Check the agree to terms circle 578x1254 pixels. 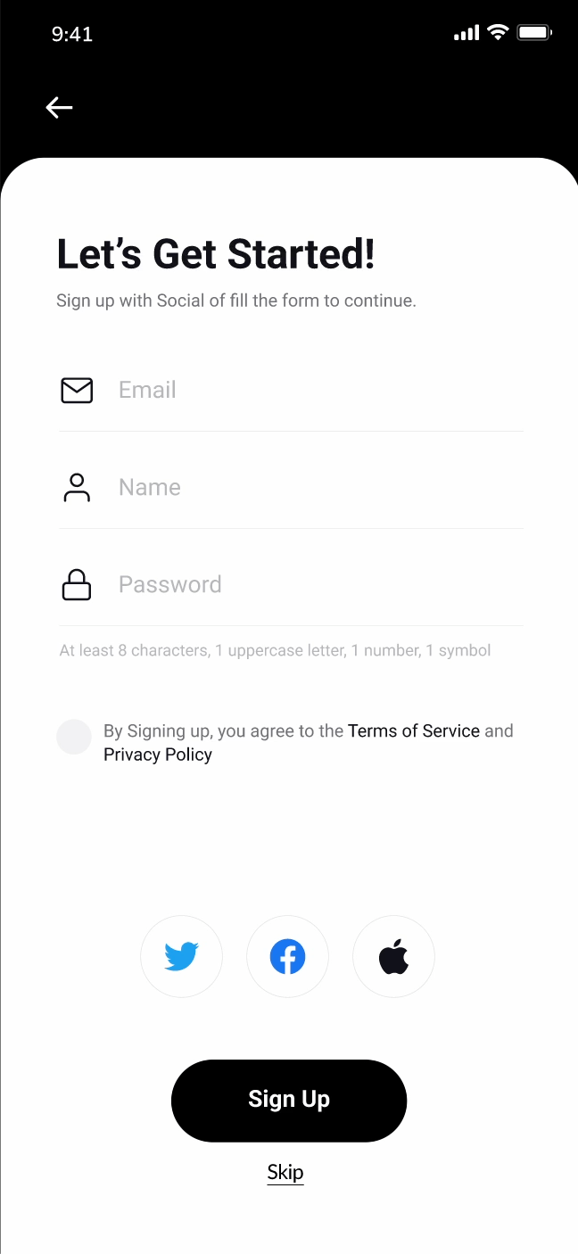[74, 737]
